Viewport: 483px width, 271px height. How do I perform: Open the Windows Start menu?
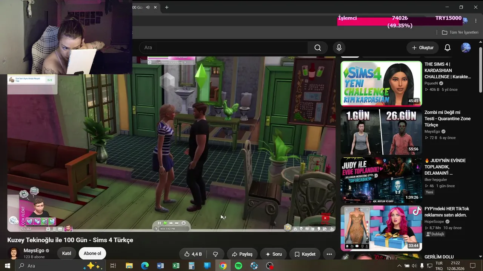point(8,266)
